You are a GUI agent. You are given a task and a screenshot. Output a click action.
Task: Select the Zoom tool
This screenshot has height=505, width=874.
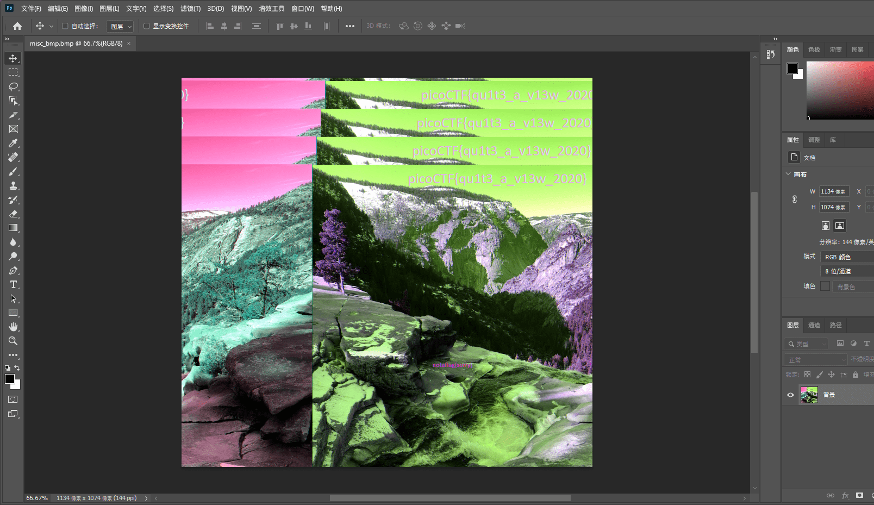[x=13, y=341]
